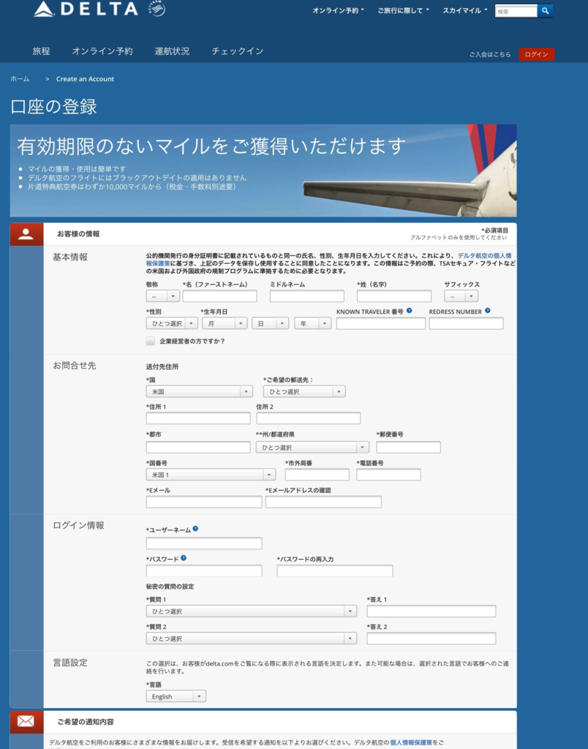Open the オンライン予約 top menu
This screenshot has height=749, width=588.
pos(338,10)
